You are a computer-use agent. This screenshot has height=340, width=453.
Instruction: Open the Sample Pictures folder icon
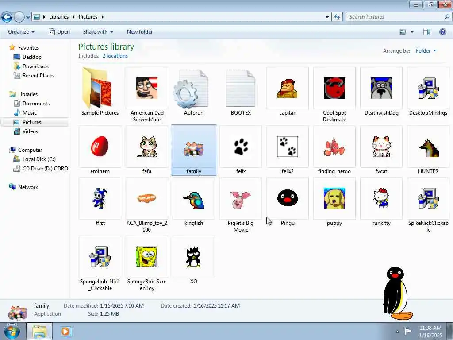click(x=97, y=88)
